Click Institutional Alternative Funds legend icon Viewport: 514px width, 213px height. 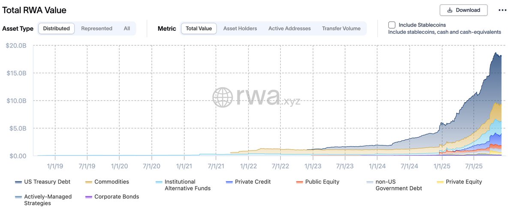(x=159, y=182)
